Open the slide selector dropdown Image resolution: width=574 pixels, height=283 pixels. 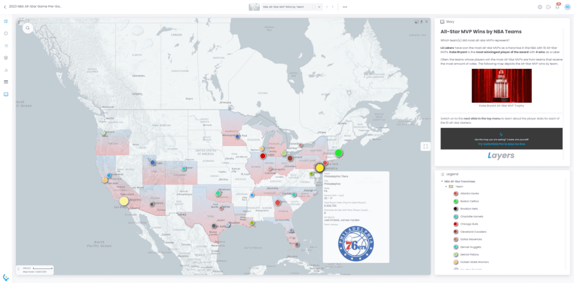(x=291, y=7)
